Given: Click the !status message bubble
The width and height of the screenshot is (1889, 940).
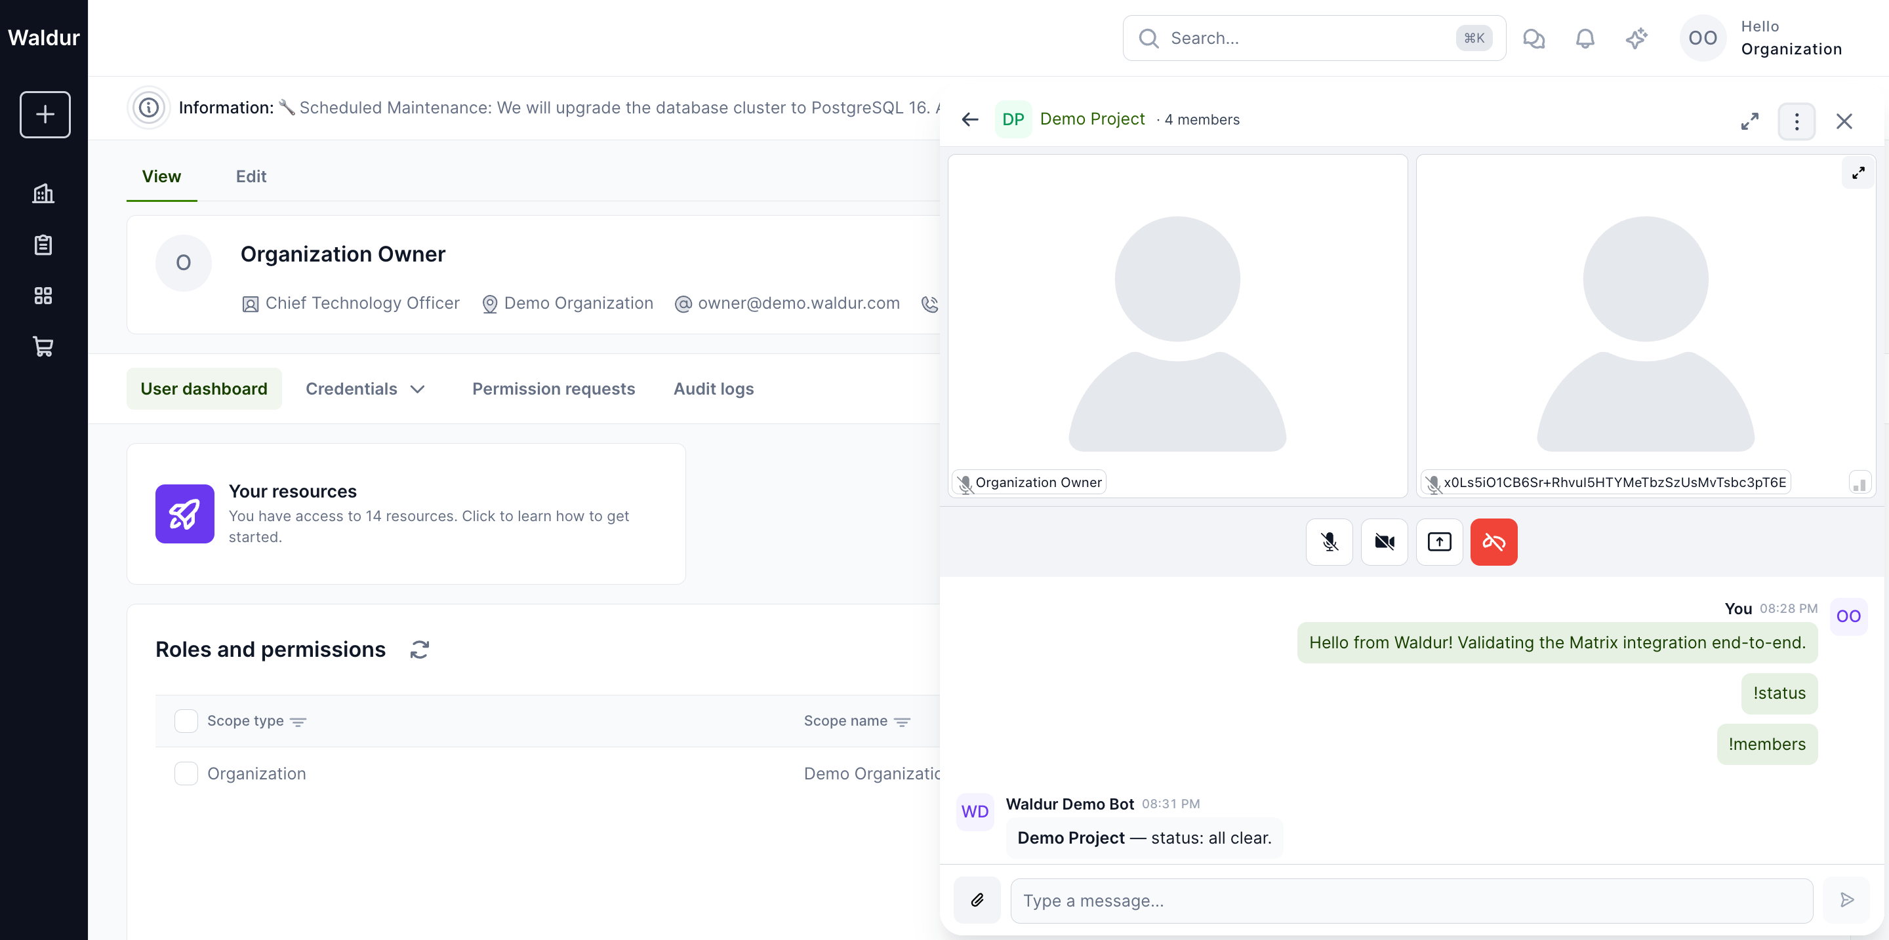Looking at the screenshot, I should click(x=1779, y=694).
